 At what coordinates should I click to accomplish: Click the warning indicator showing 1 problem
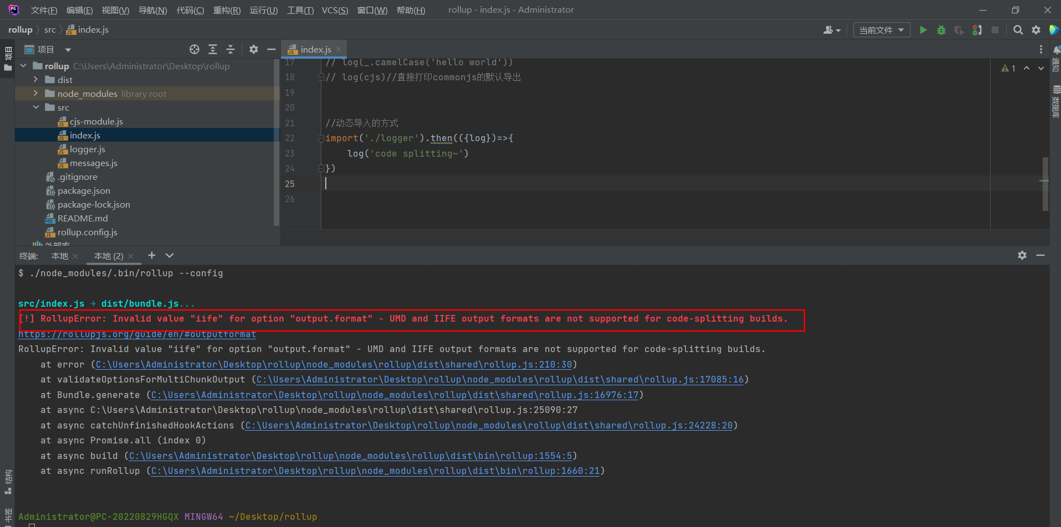pos(1008,68)
